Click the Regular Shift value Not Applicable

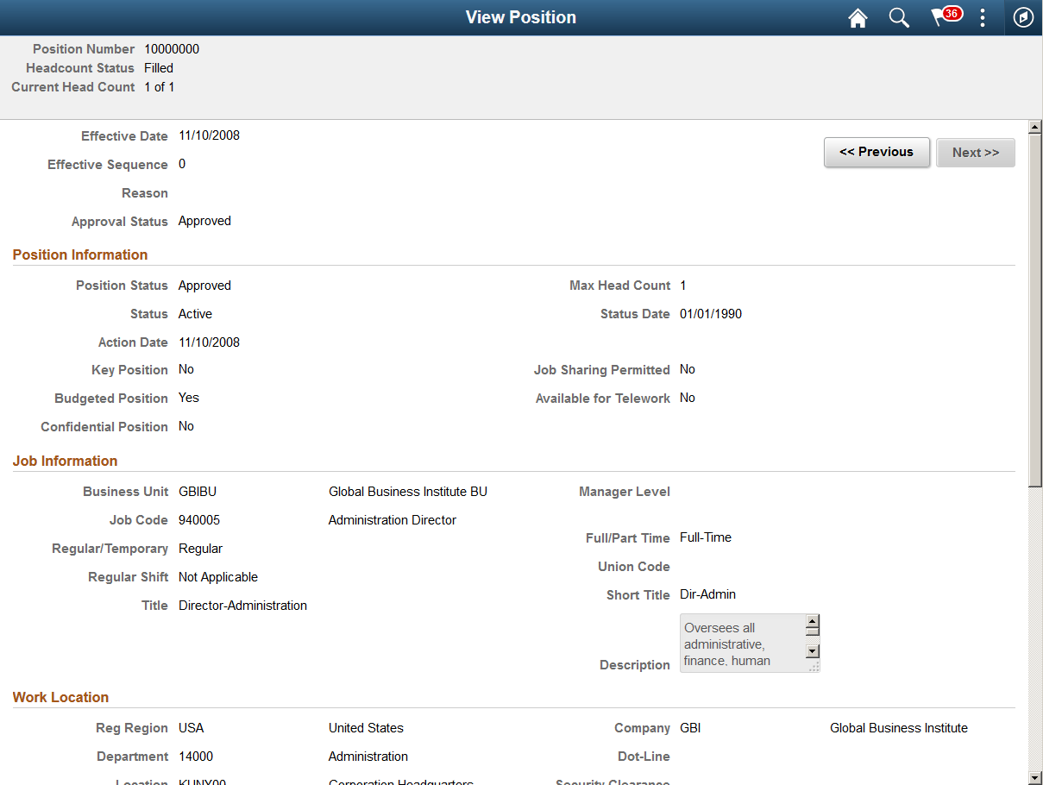[218, 577]
